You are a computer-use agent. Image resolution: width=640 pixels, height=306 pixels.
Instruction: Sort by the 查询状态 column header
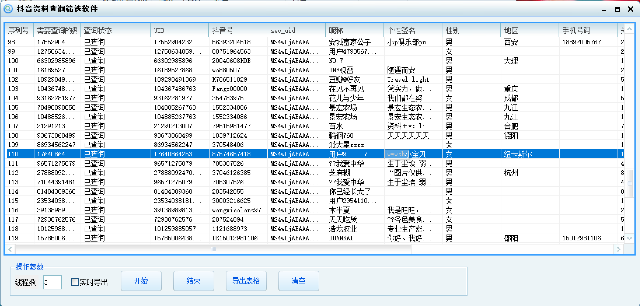coord(115,30)
